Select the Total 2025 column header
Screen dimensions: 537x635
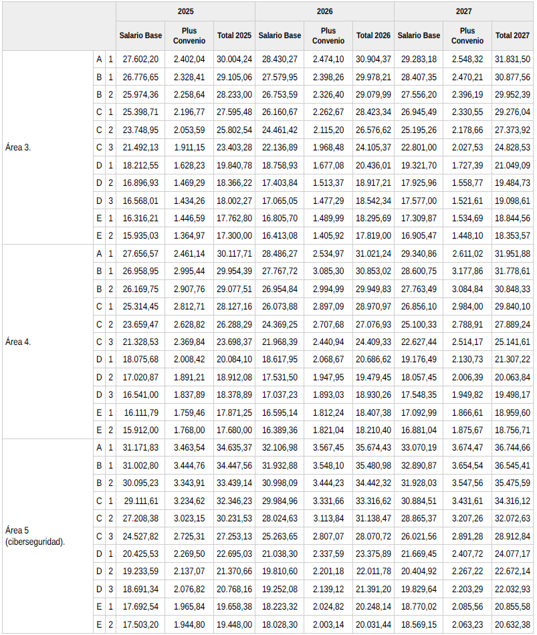pyautogui.click(x=234, y=35)
